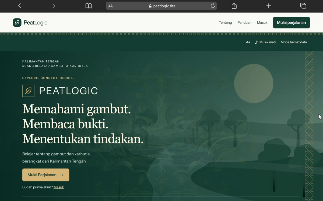The image size is (323, 201).
Task: Click the KALIMANTAN TENGAH label
Action: click(41, 61)
